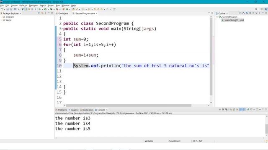Open the Run menu
Screen dimensions: 268x150
pyautogui.click(x=58, y=5)
